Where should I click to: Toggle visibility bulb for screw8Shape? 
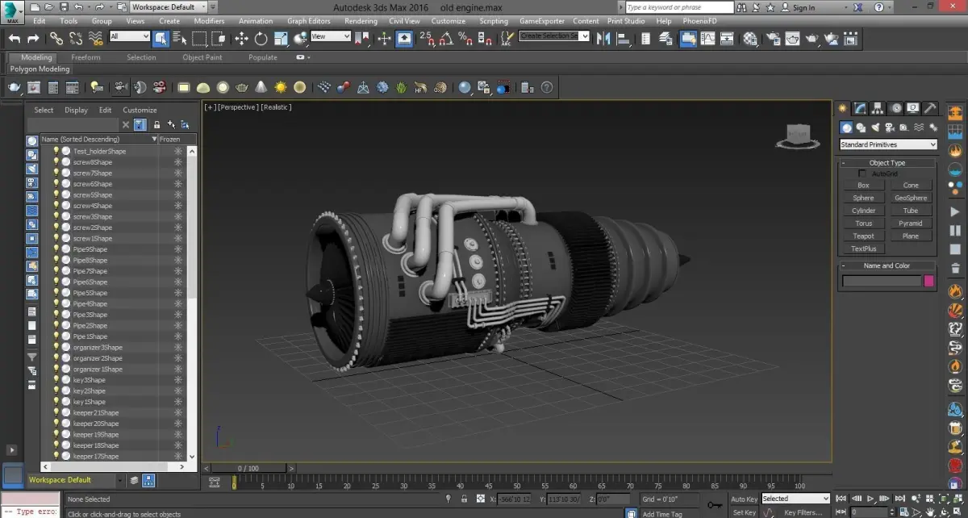coord(56,162)
